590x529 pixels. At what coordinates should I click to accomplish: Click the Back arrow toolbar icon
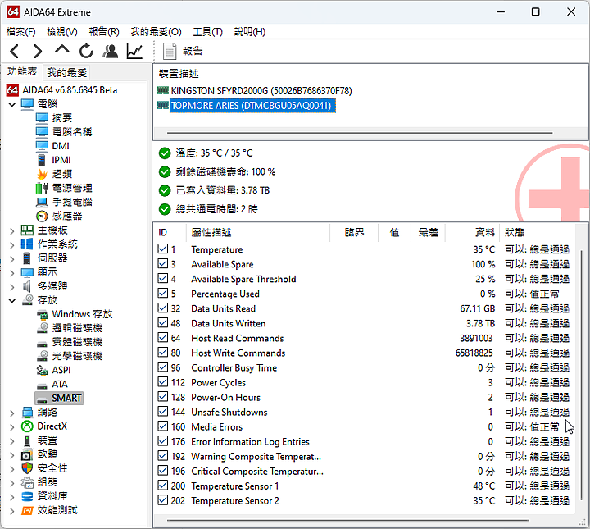pos(14,51)
